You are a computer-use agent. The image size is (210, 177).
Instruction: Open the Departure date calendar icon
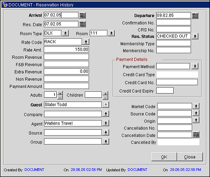(x=195, y=16)
